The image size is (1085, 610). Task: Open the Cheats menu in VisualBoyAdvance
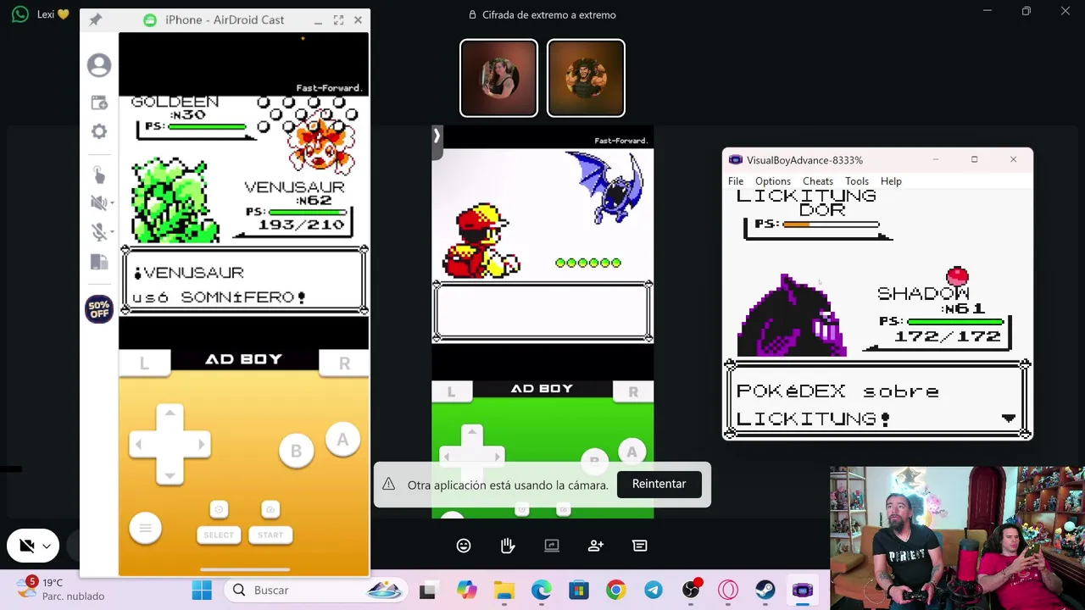(x=818, y=181)
